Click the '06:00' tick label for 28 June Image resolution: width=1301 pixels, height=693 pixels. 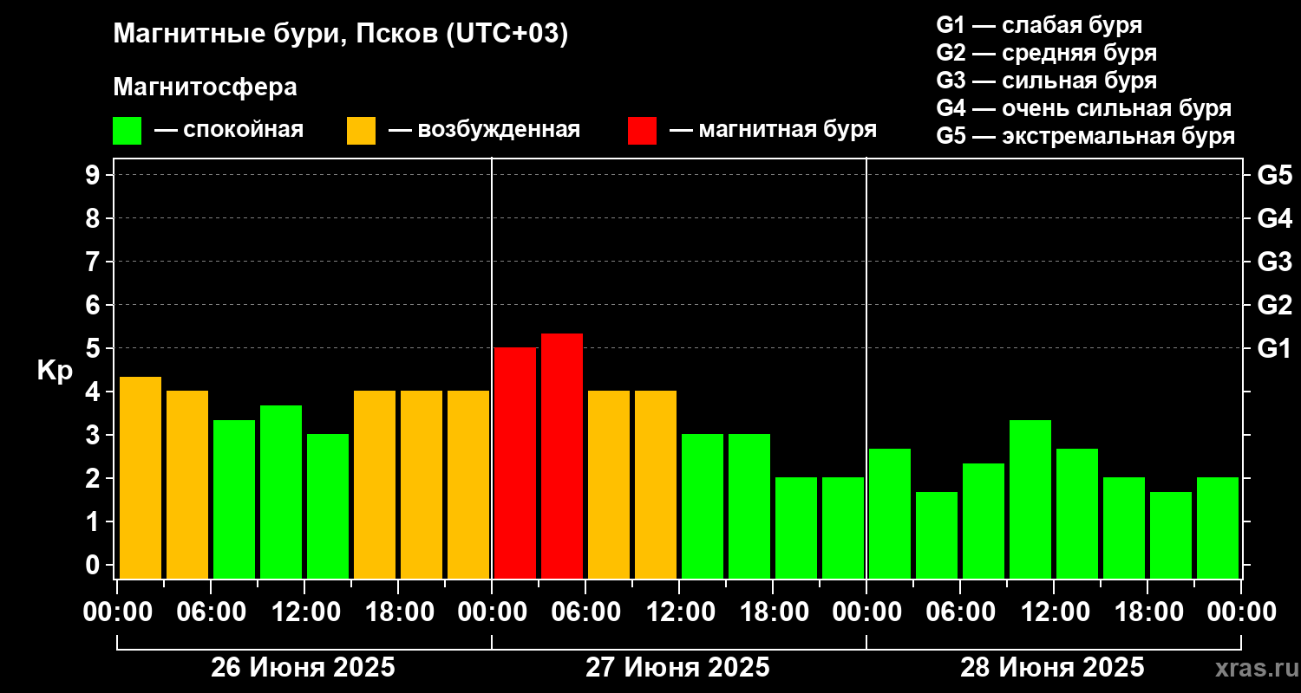point(959,612)
